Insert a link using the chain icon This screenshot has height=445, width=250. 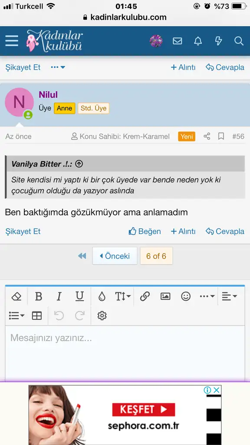145,296
